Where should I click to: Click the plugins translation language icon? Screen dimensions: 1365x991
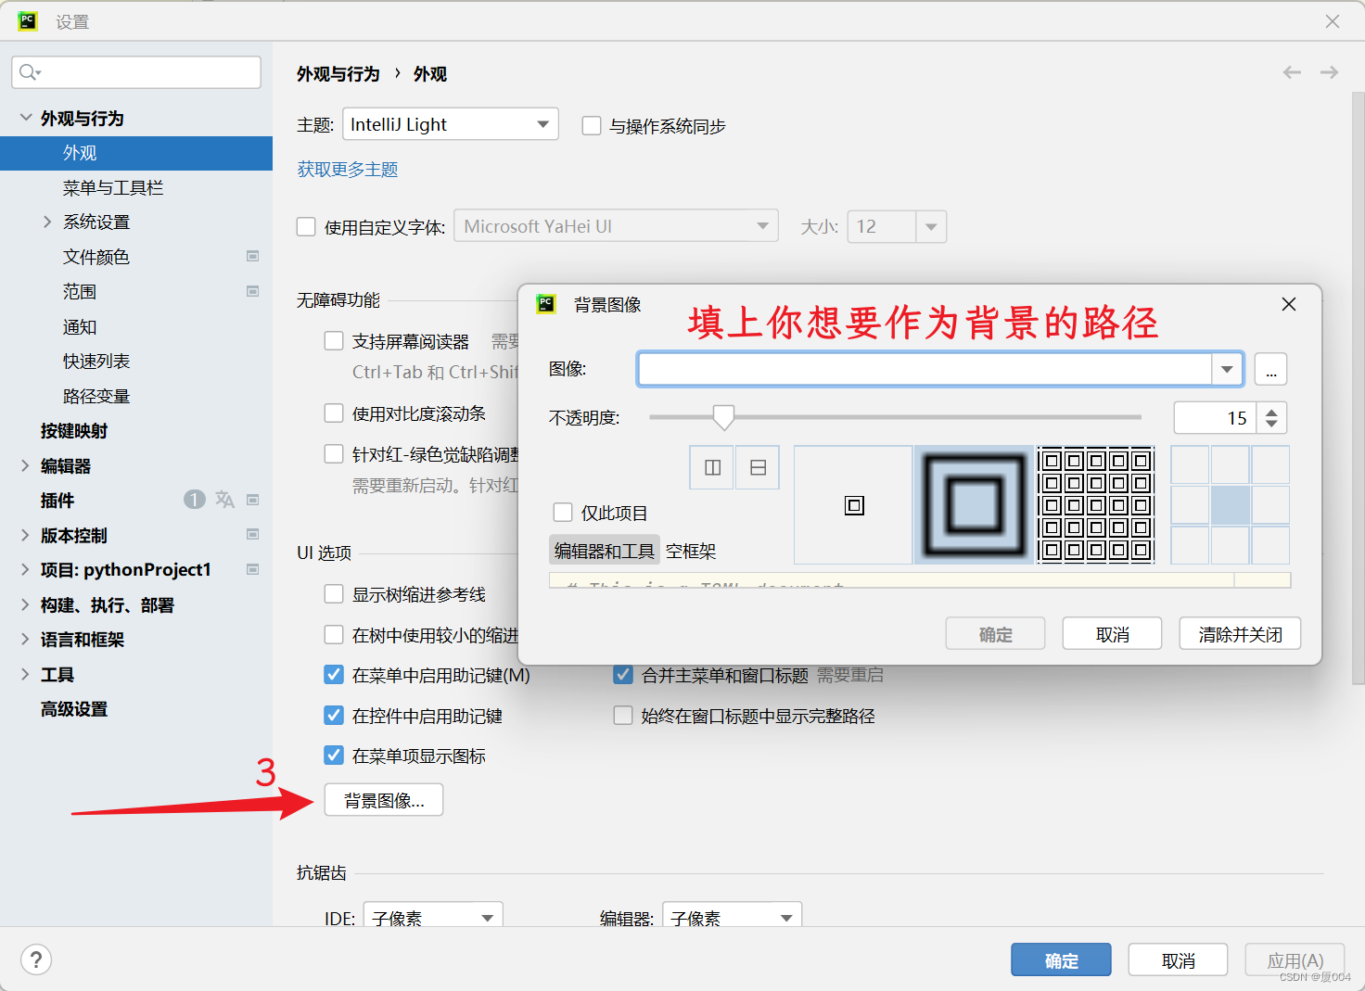[224, 500]
